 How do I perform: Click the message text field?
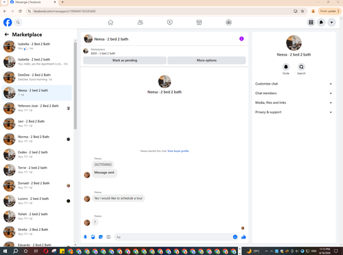click(174, 237)
